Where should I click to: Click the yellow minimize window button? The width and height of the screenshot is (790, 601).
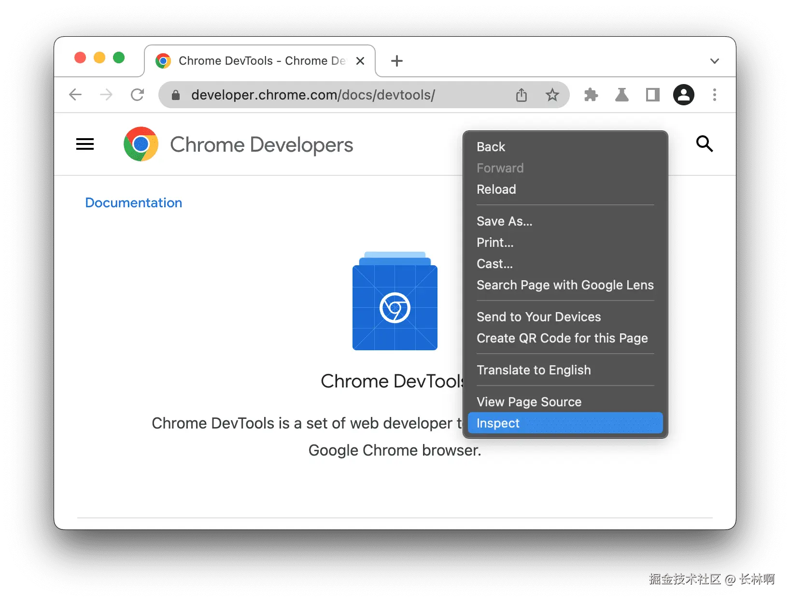(x=99, y=57)
